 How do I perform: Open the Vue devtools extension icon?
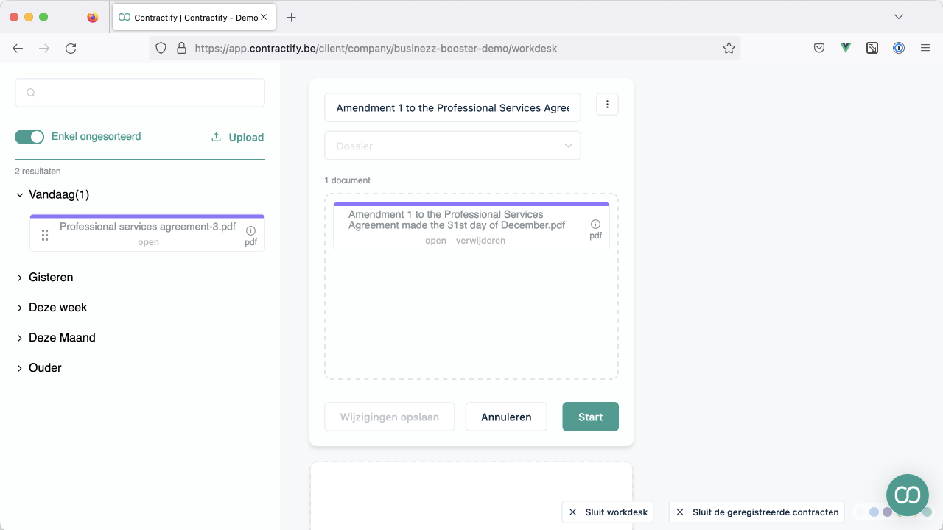846,48
